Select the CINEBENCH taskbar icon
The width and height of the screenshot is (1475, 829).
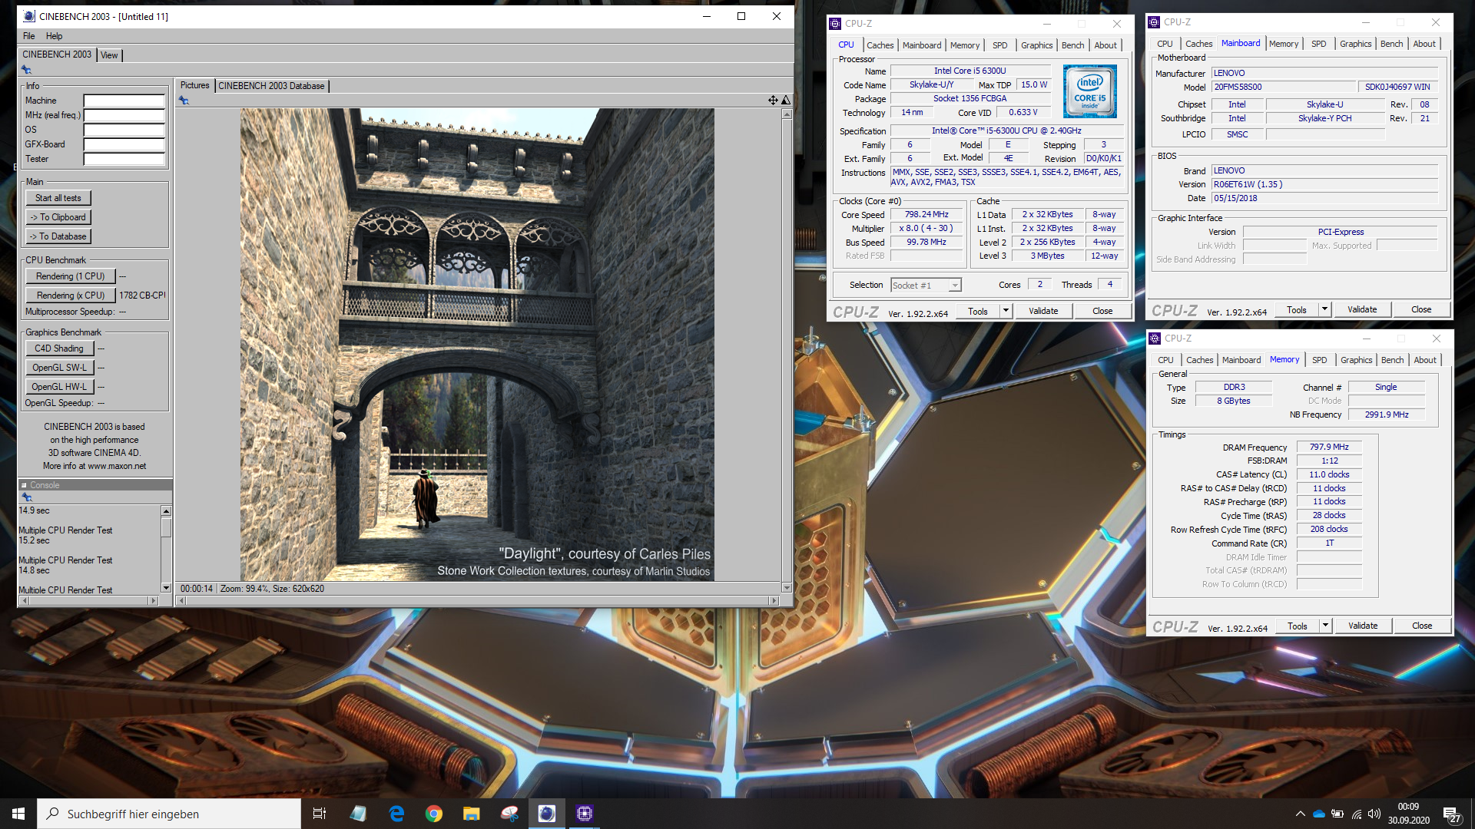[547, 814]
